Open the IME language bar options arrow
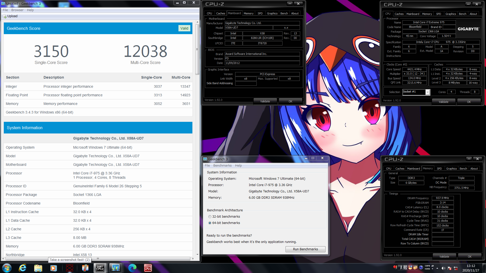This screenshot has height=273, width=486. coord(433,269)
